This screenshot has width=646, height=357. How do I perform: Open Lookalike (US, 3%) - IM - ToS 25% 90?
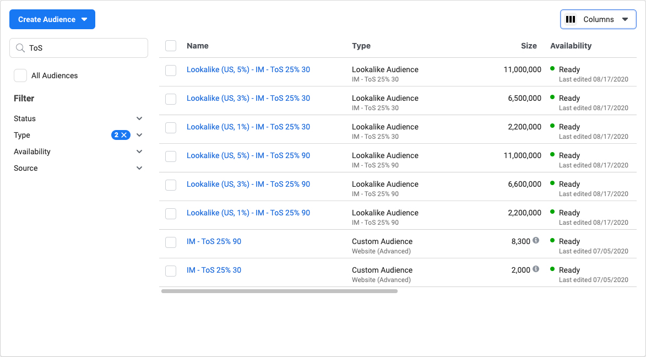click(248, 184)
